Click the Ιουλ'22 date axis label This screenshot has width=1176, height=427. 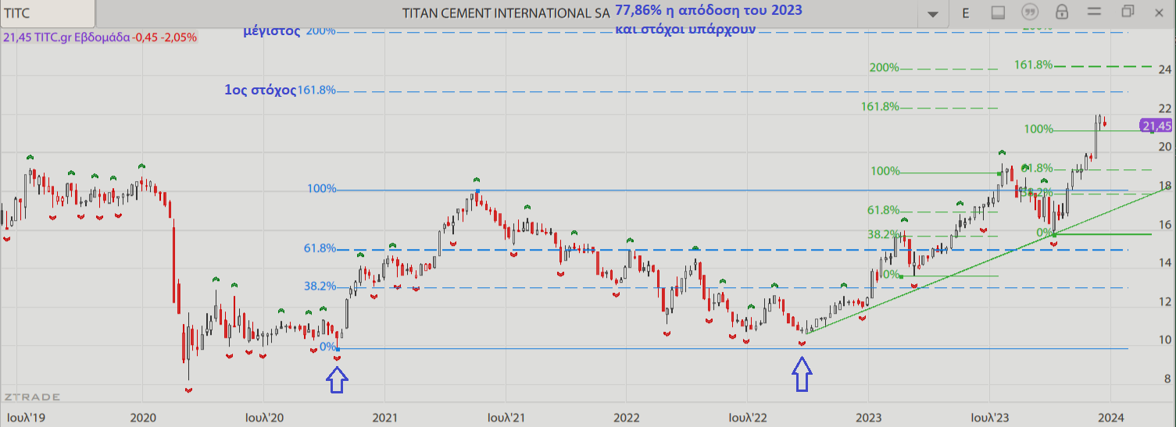click(748, 417)
